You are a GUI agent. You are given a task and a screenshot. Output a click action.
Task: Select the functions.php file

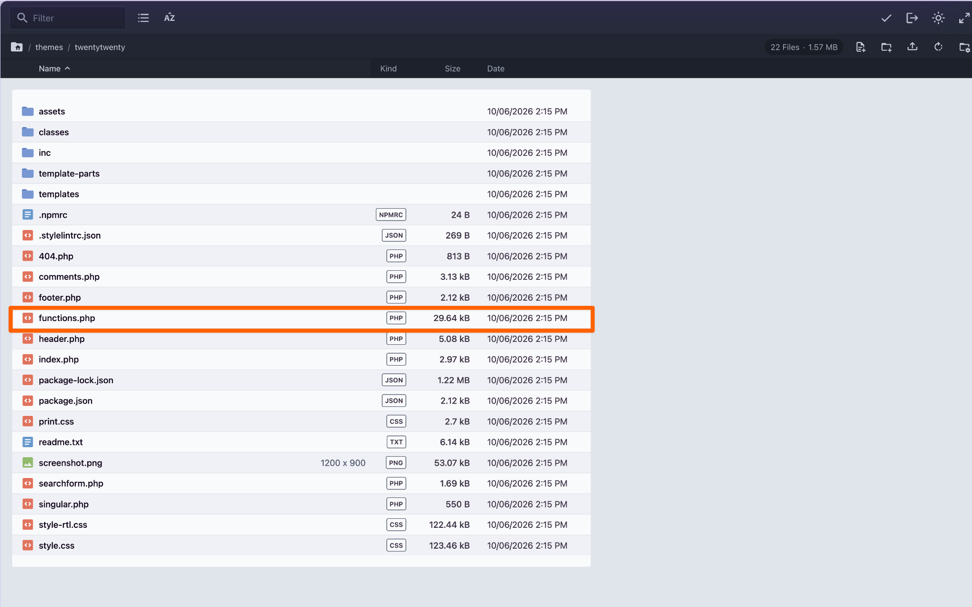click(x=301, y=318)
